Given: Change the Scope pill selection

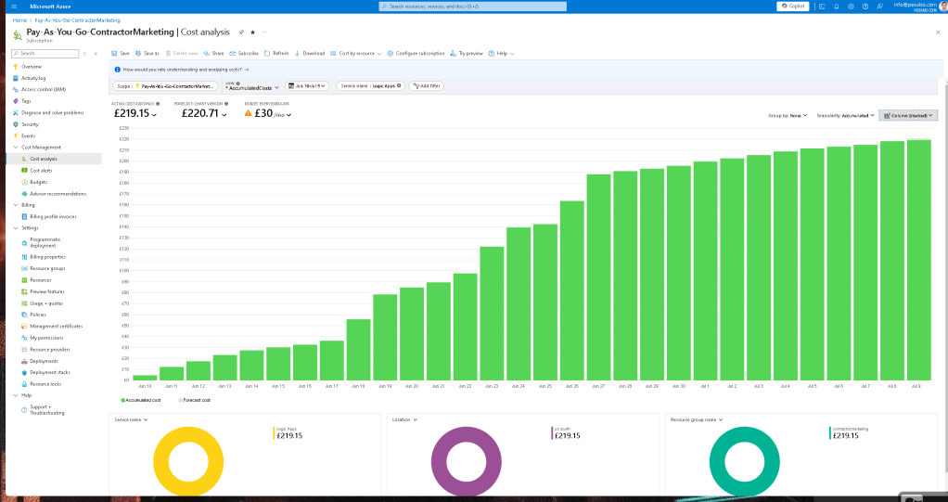Looking at the screenshot, I should 166,86.
